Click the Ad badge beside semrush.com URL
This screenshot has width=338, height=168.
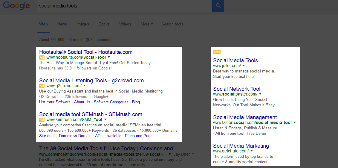tap(42, 119)
